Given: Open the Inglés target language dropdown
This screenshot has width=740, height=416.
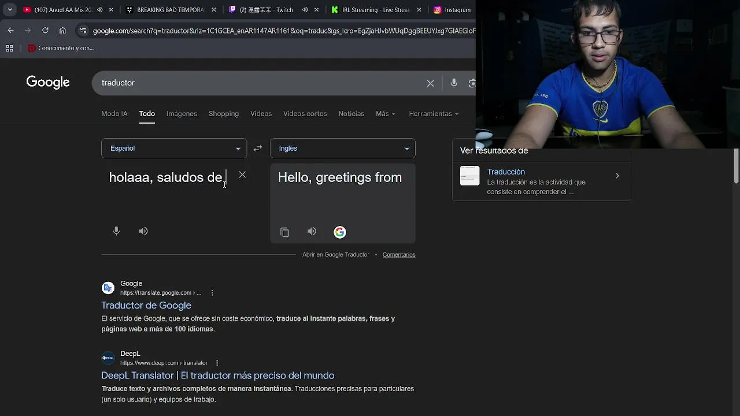Looking at the screenshot, I should tap(343, 148).
